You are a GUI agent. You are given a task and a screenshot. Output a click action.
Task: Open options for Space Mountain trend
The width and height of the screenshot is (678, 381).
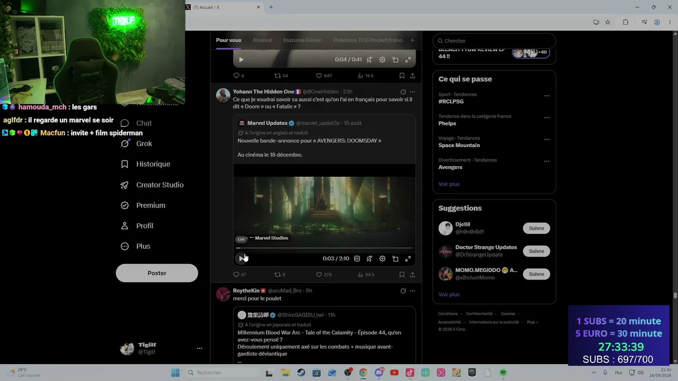click(x=547, y=140)
